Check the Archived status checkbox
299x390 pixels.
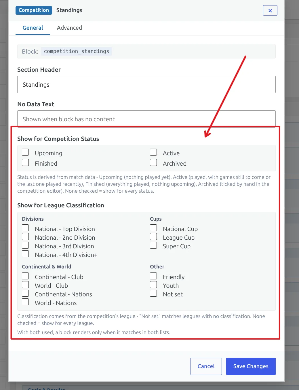tap(153, 162)
